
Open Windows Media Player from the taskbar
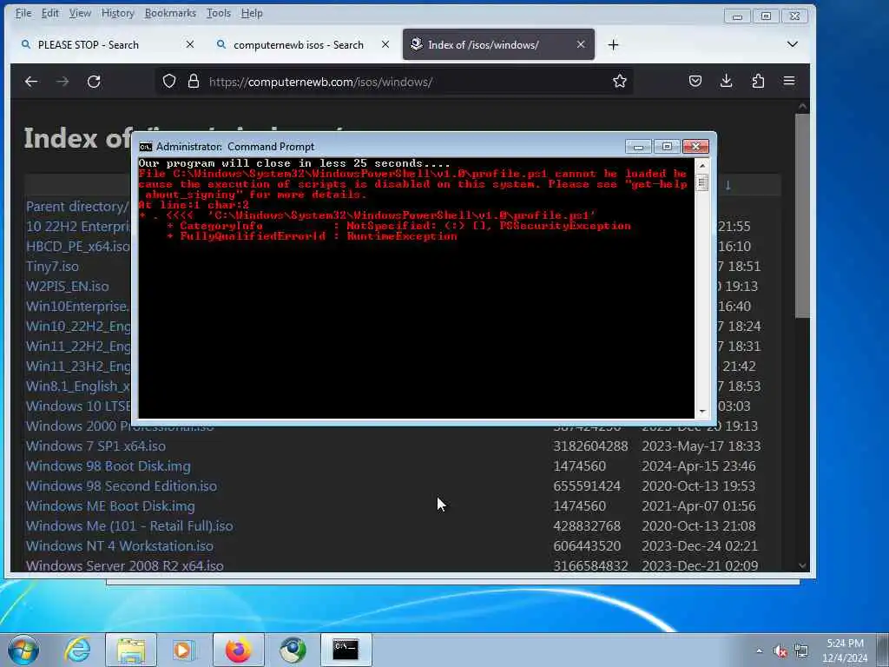(184, 650)
